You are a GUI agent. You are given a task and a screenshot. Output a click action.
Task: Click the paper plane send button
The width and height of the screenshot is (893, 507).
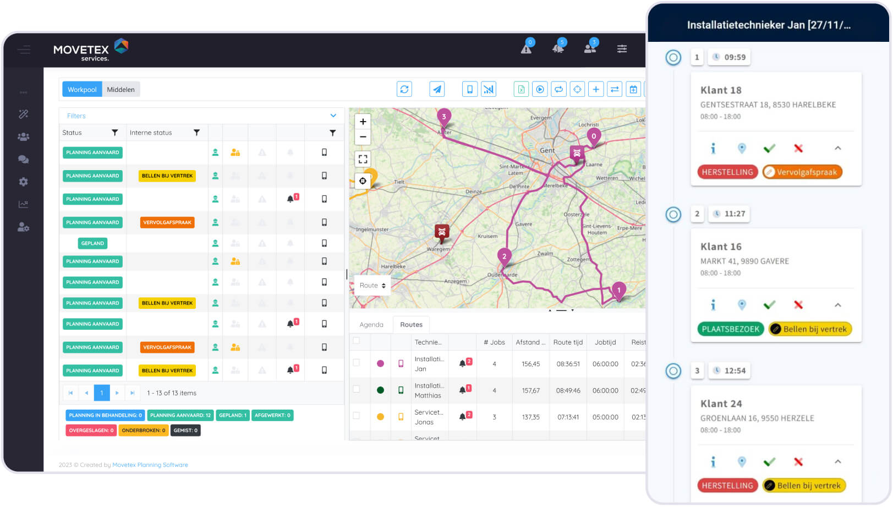coord(437,89)
